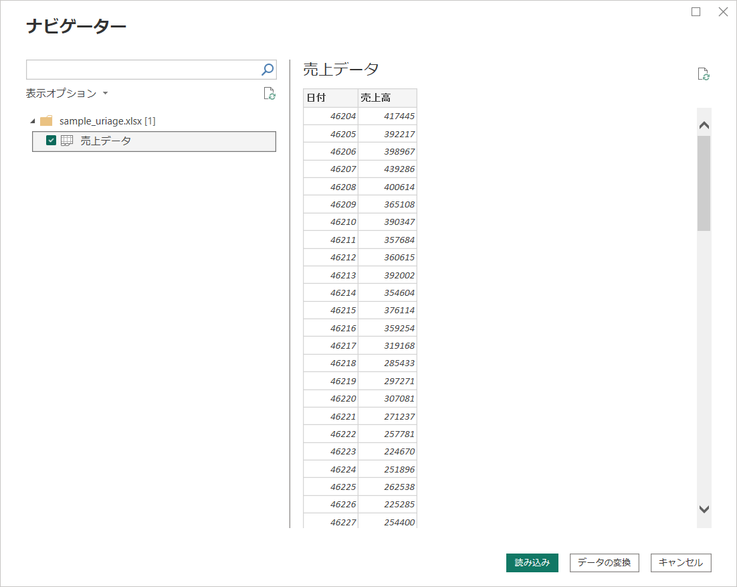Click cell with date 46205
The image size is (737, 587).
(330, 134)
